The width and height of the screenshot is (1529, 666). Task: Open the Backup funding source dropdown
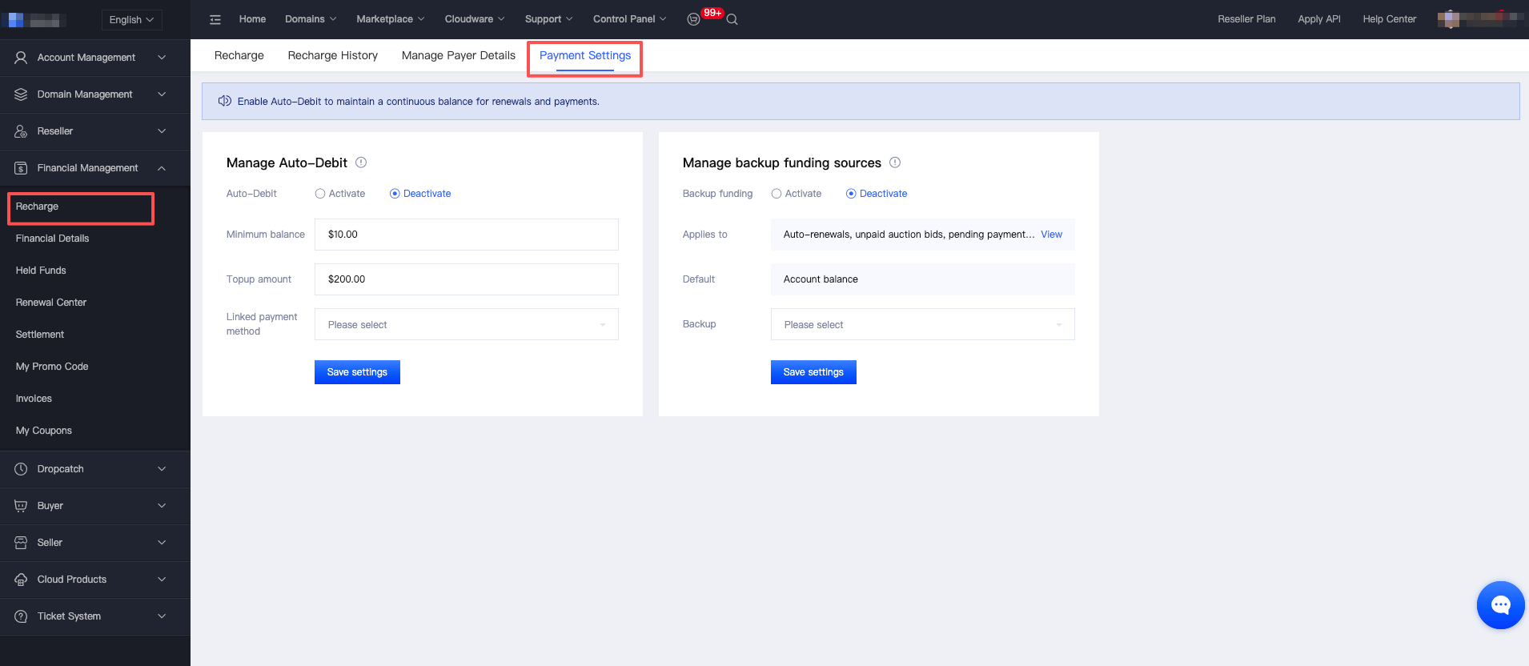[922, 324]
